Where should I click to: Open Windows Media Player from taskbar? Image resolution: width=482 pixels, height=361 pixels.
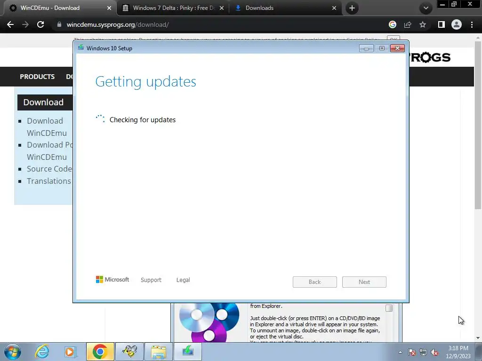coord(70,352)
